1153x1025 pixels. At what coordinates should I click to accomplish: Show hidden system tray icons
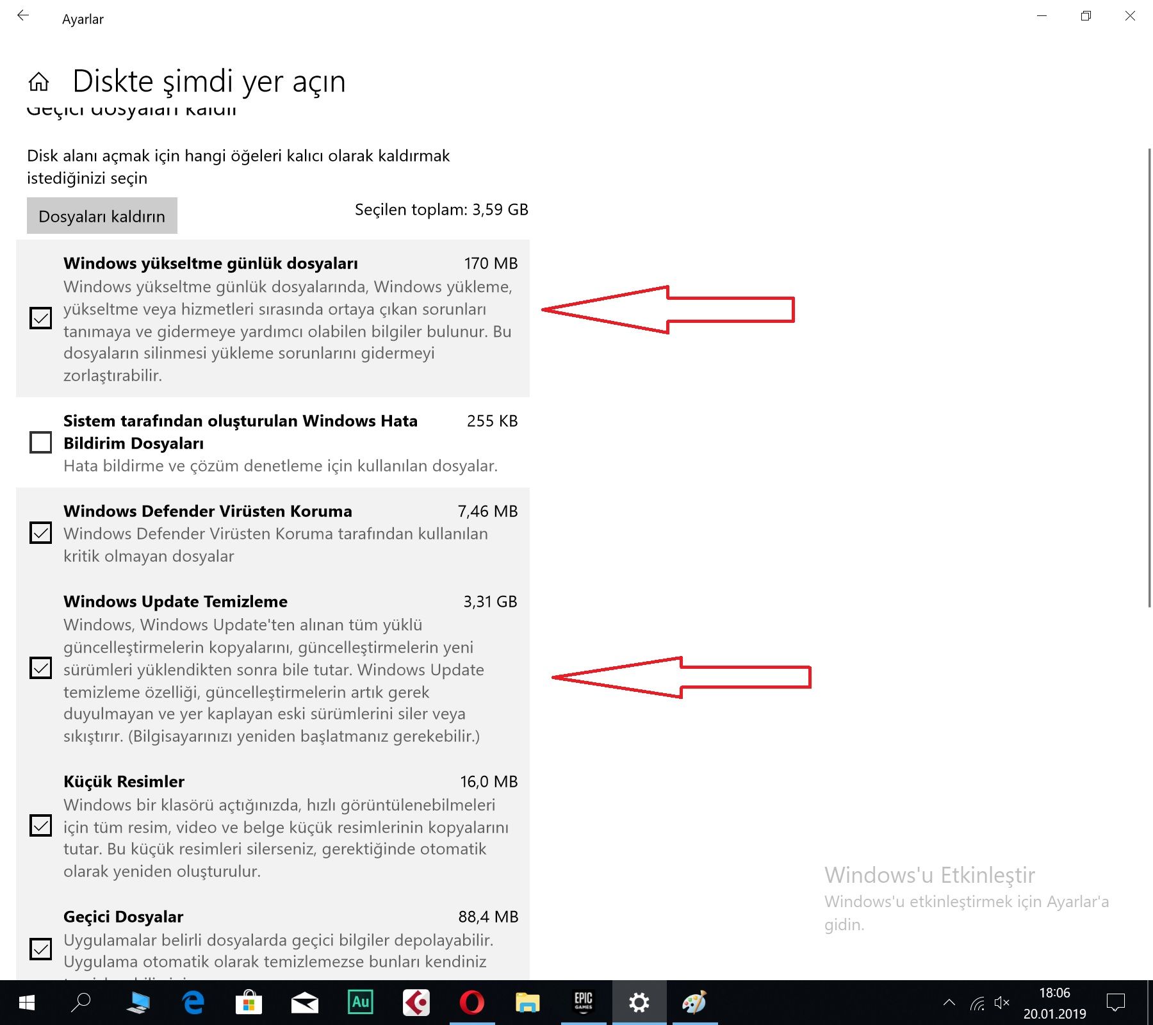click(x=949, y=1003)
